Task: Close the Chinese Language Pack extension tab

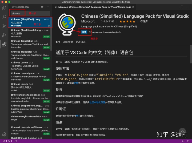Action: pyautogui.click(x=133, y=7)
